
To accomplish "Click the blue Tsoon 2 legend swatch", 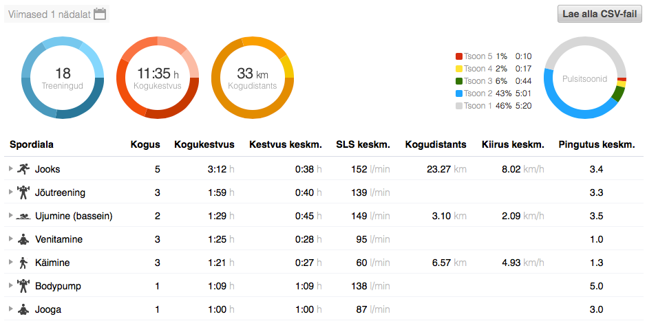I will pyautogui.click(x=459, y=93).
